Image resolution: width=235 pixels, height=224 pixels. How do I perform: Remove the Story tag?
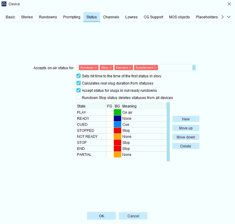pyautogui.click(x=110, y=68)
